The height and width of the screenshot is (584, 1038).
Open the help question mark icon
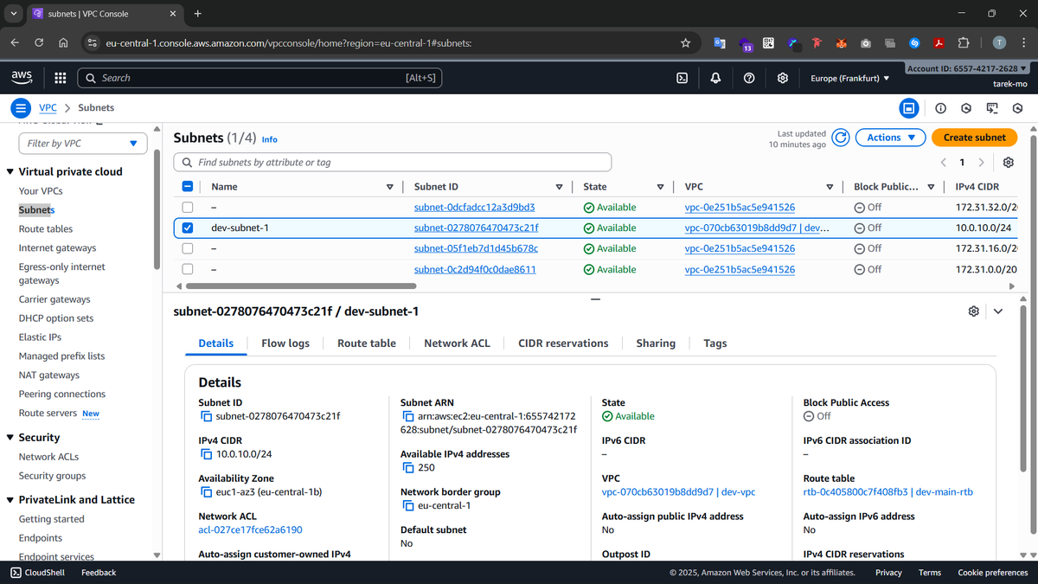tap(749, 78)
